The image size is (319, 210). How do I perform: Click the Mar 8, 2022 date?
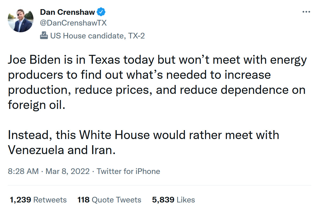68,171
